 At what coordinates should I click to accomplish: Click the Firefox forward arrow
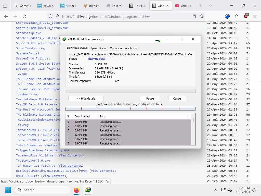15,16
